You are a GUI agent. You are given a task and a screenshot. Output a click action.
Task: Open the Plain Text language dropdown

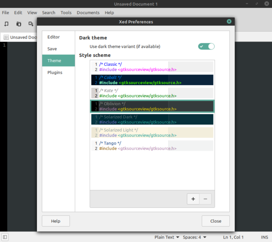(x=167, y=237)
